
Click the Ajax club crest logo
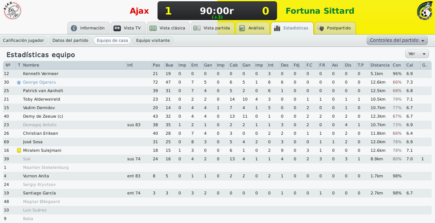point(12,11)
